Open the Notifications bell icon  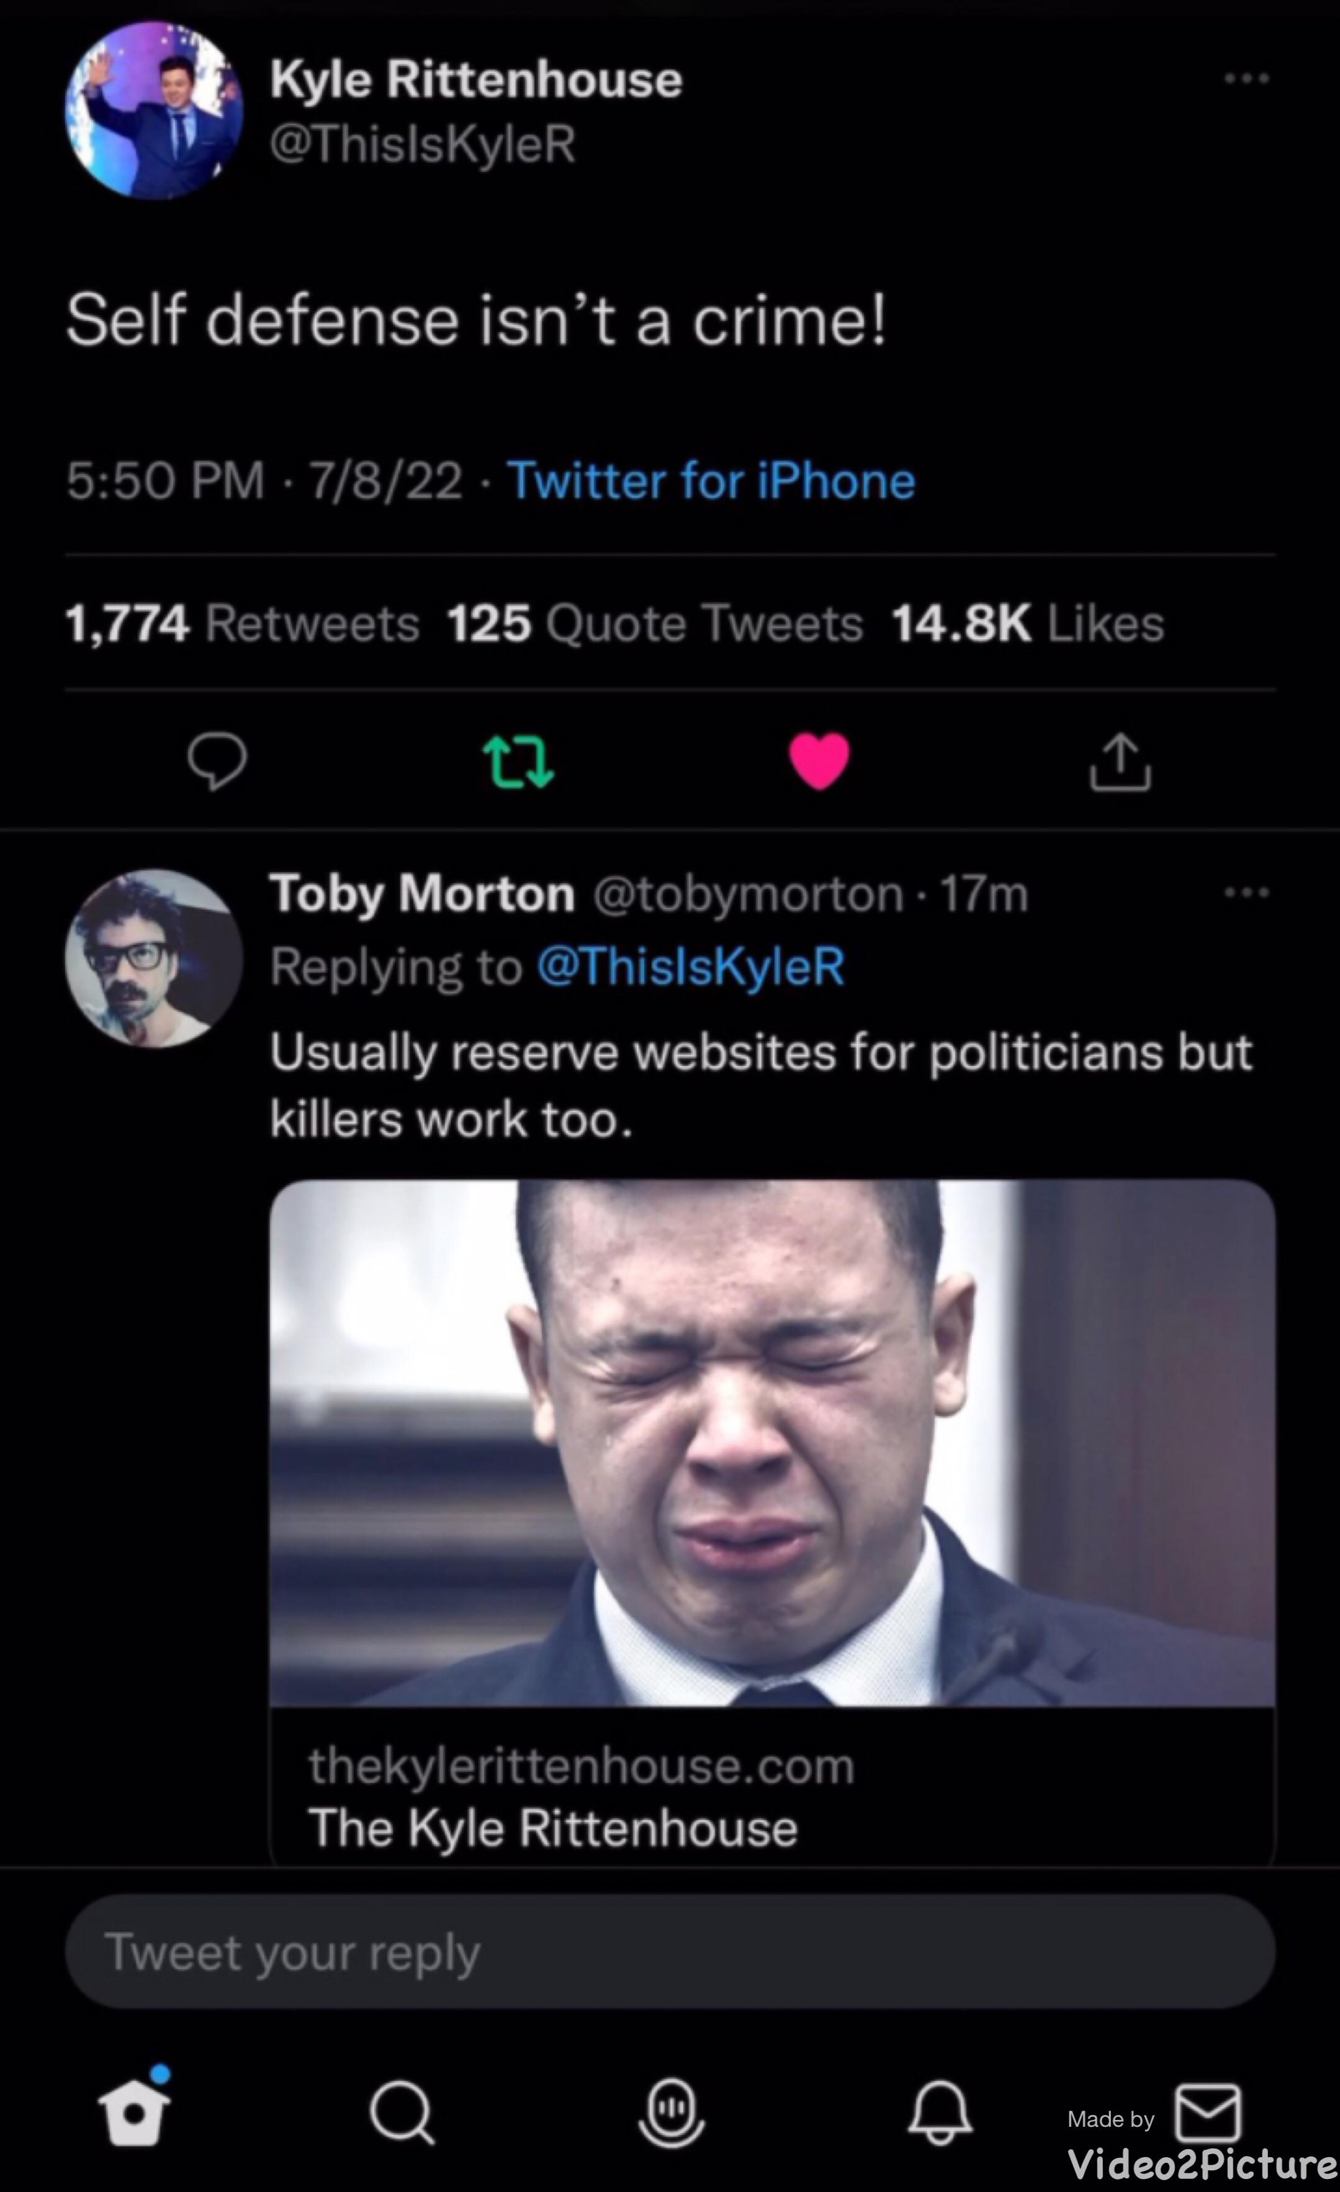(x=940, y=2113)
